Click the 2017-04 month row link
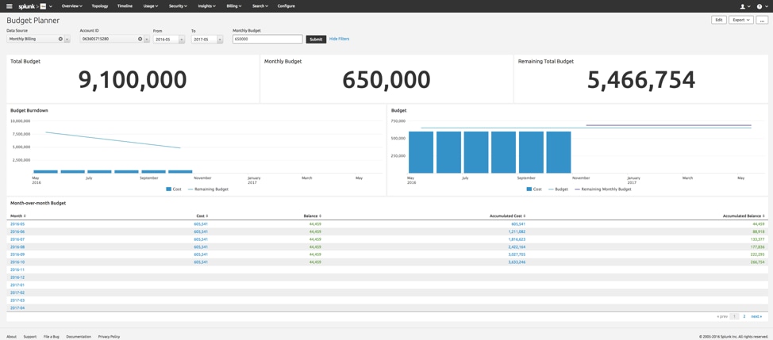Viewport: 773px width, 340px height. pyautogui.click(x=17, y=308)
